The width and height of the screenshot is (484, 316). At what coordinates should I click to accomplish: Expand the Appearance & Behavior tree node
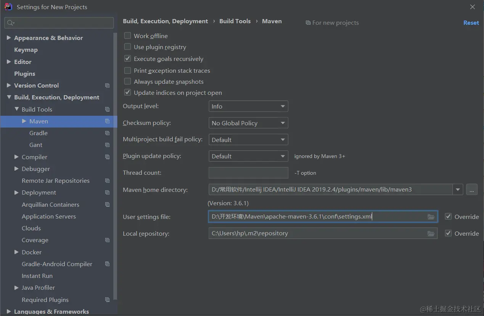9,38
